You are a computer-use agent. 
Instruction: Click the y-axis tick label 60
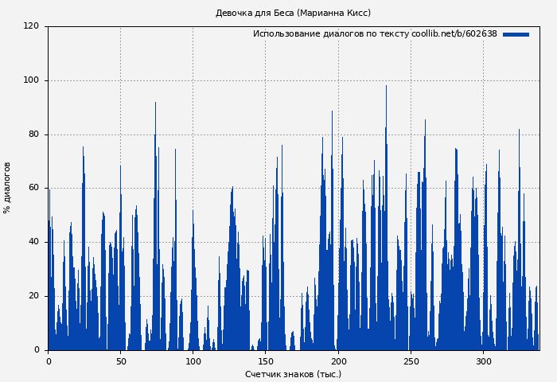pos(33,188)
